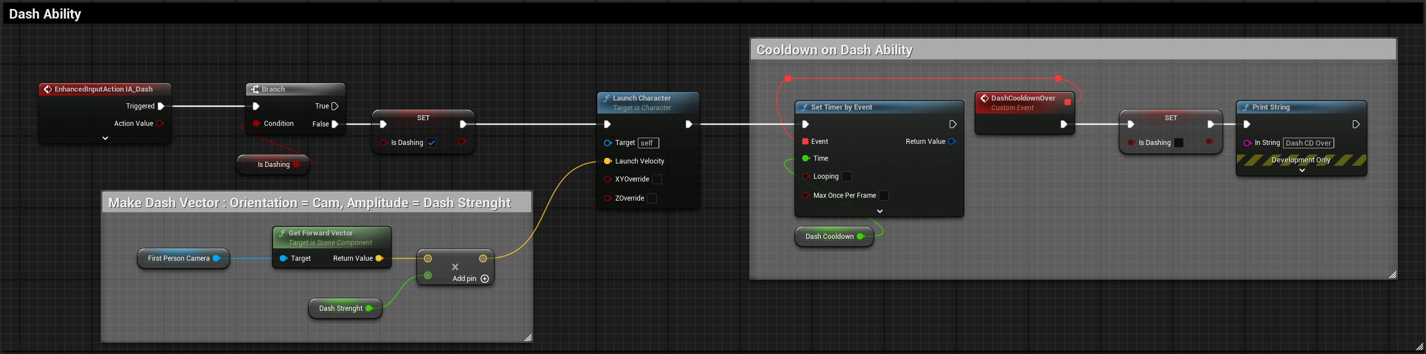Click the Branch node True output pin
This screenshot has width=1426, height=354.
click(335, 106)
